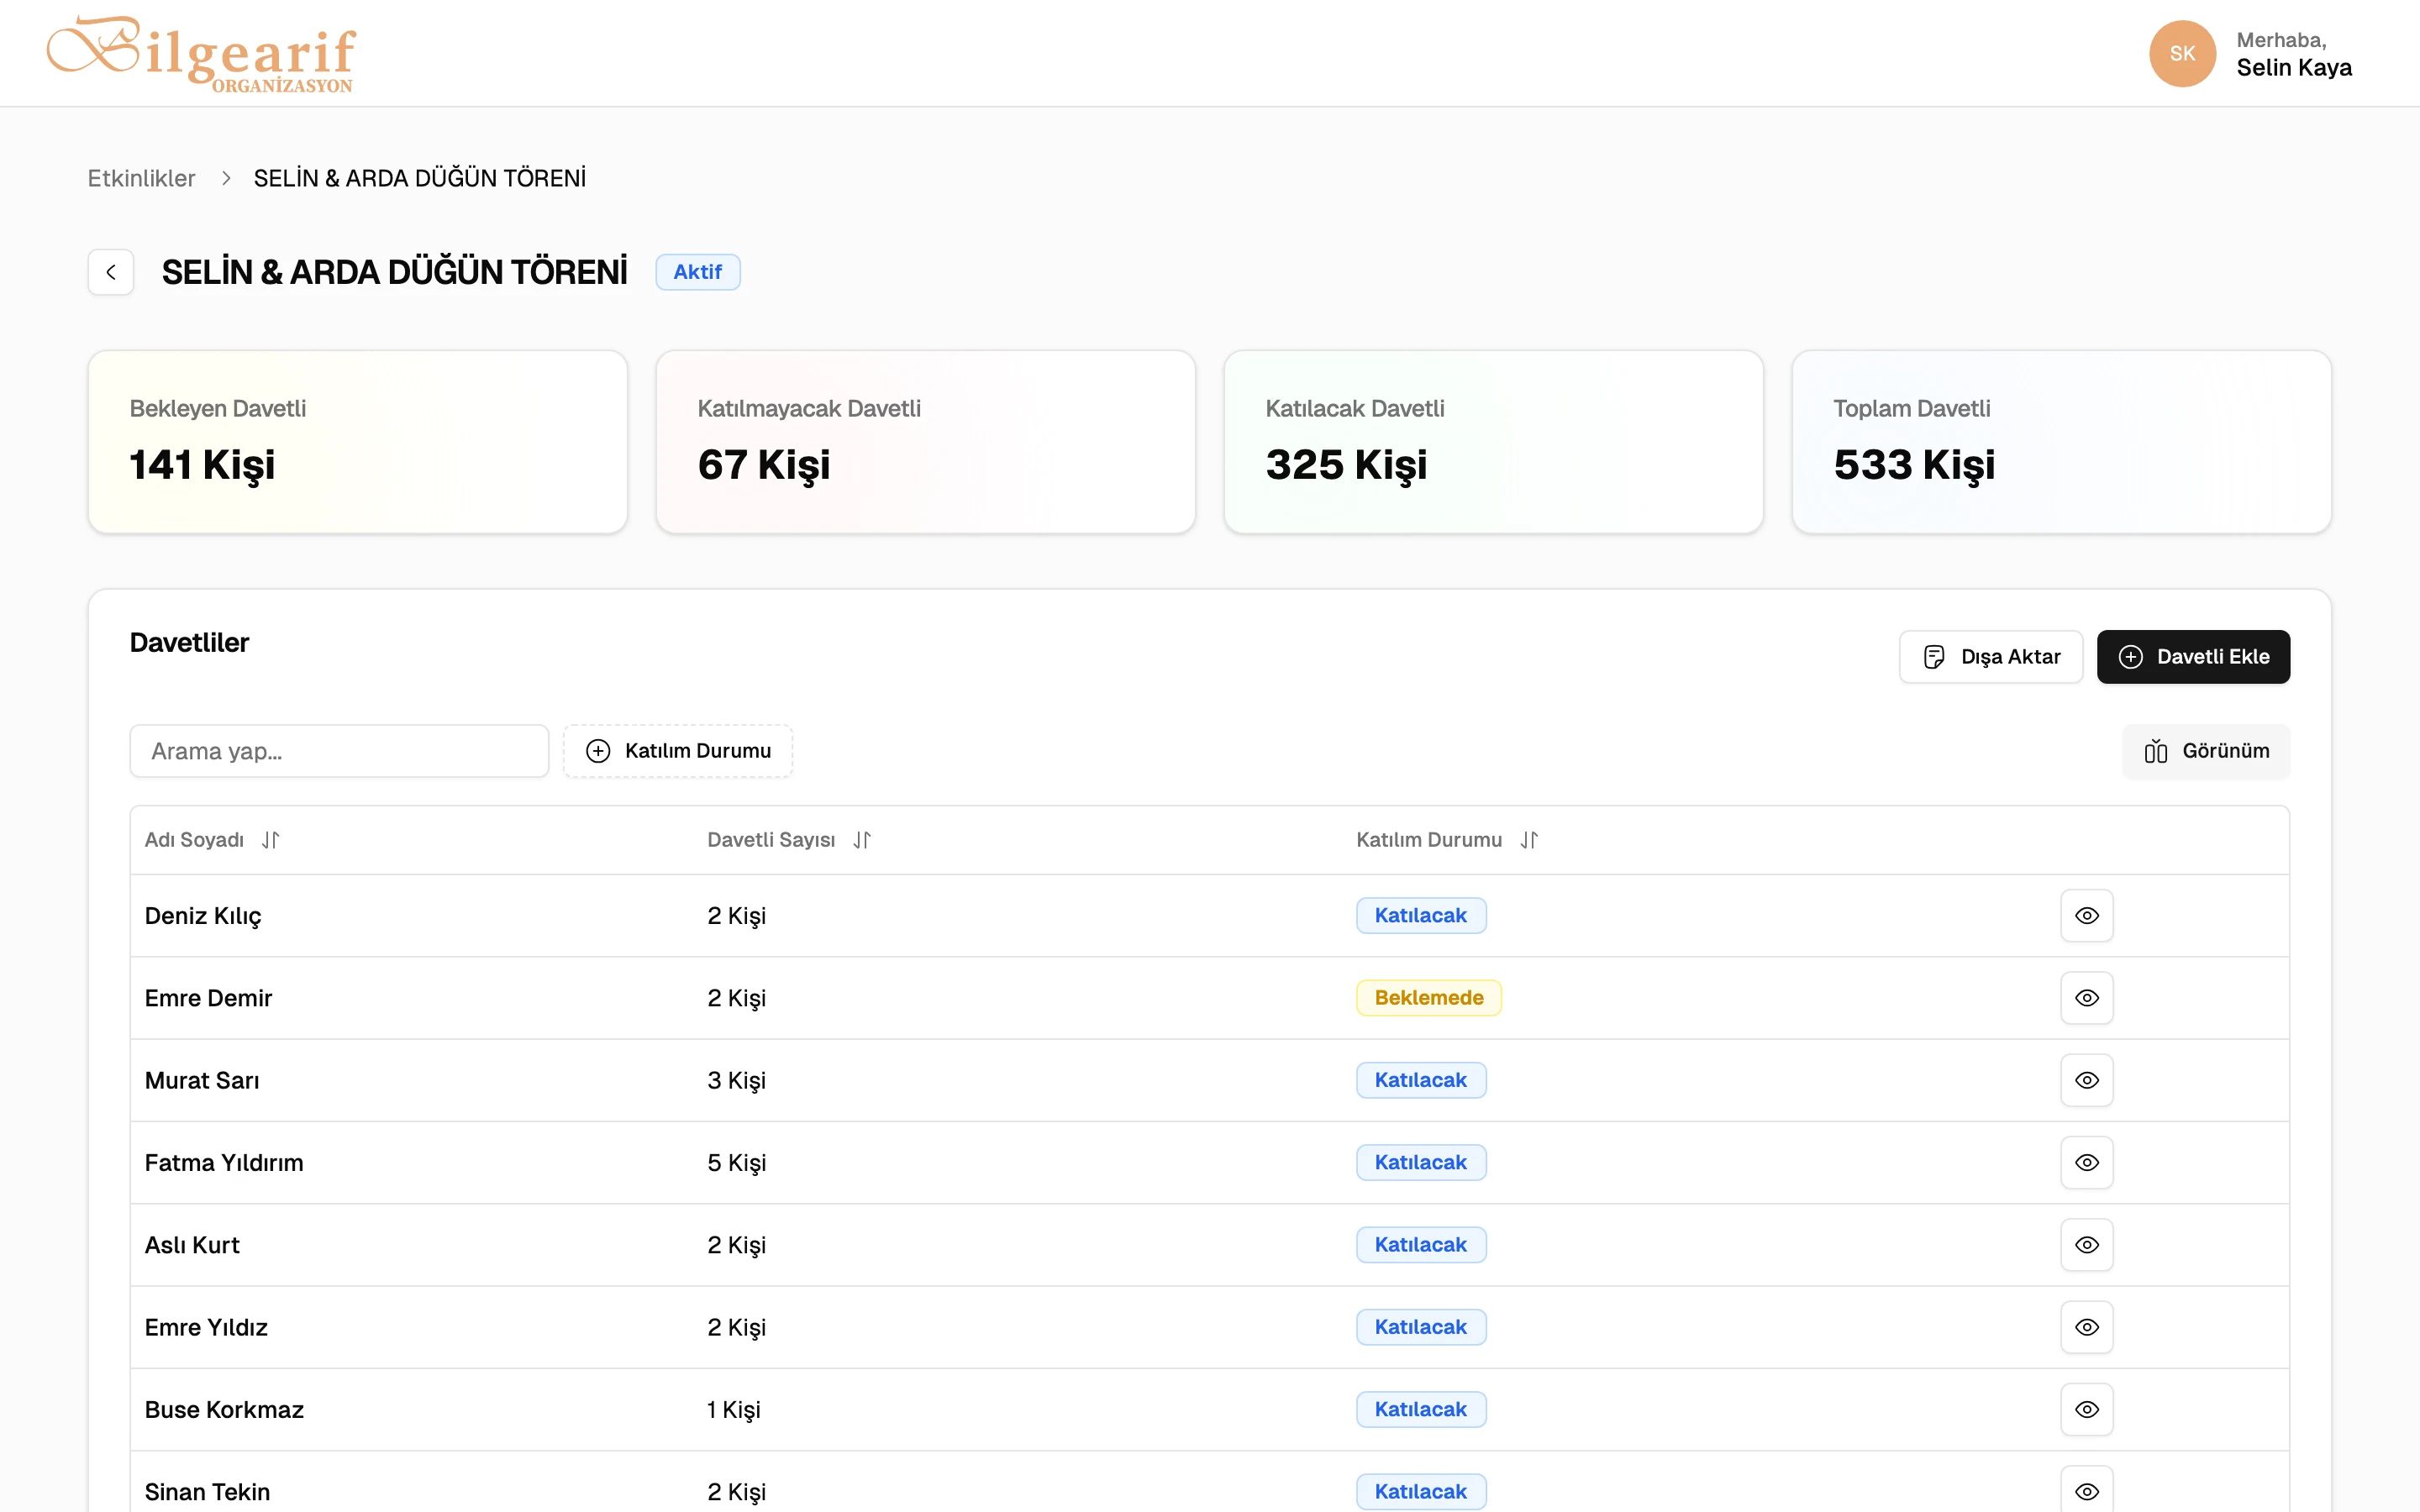The height and width of the screenshot is (1512, 2420).
Task: Click Dışa Aktar export button
Action: click(x=1990, y=657)
